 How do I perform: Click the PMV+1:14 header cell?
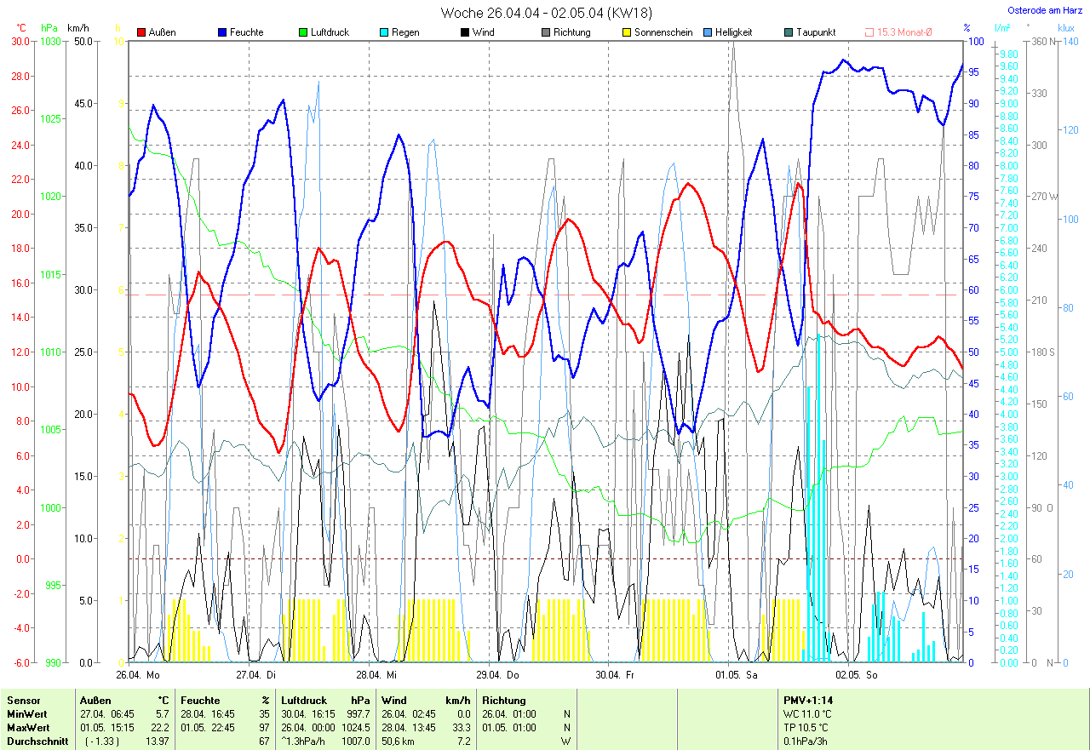(x=808, y=700)
